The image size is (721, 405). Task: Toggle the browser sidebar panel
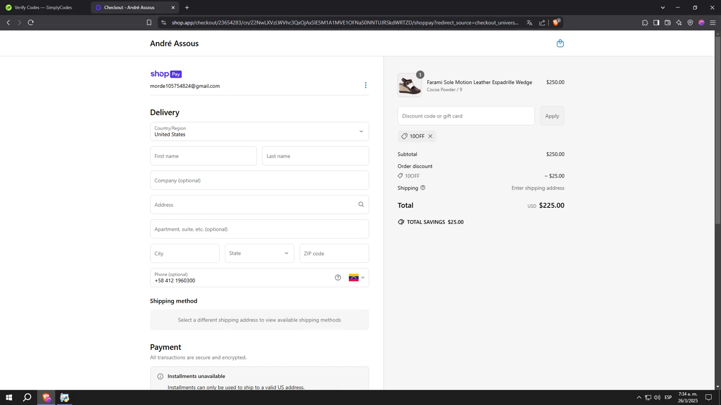(656, 23)
